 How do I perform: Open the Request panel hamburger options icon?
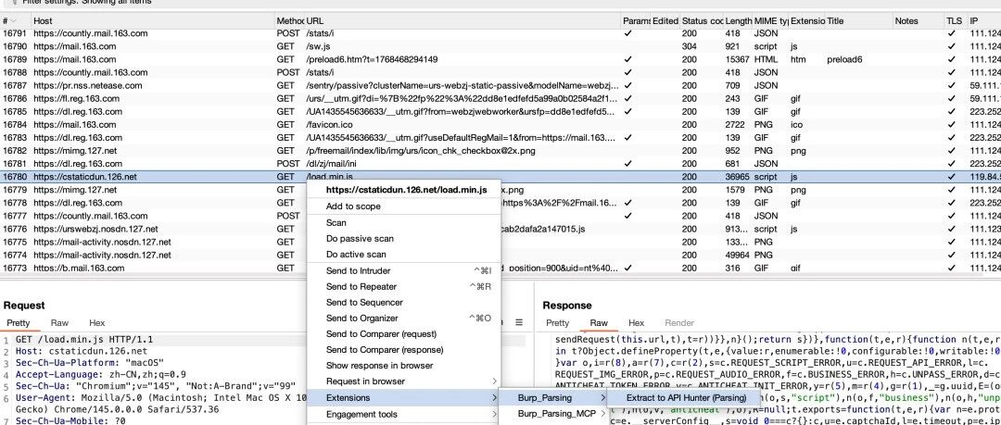519,322
